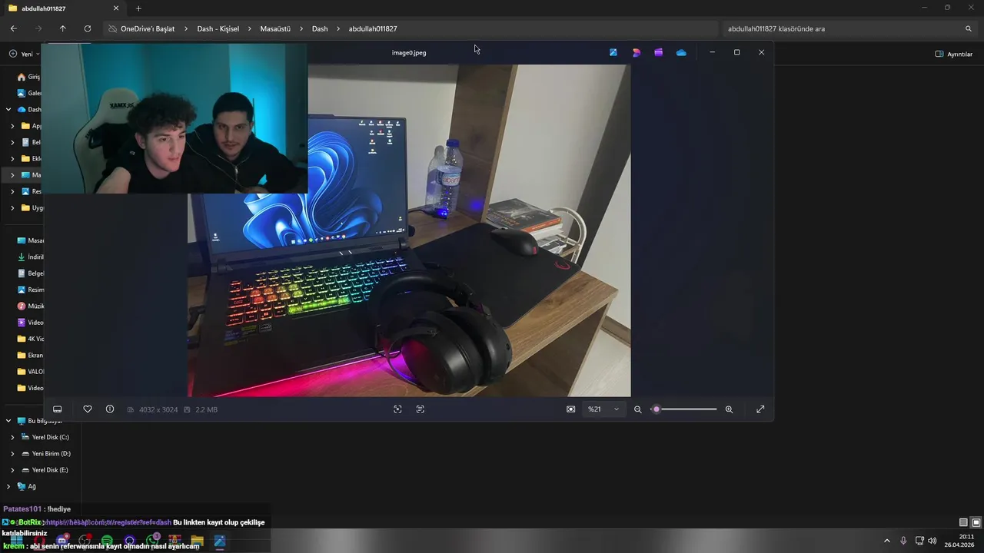Collapse the Bu bilgisayar node
Image resolution: width=984 pixels, height=553 pixels.
(x=8, y=421)
